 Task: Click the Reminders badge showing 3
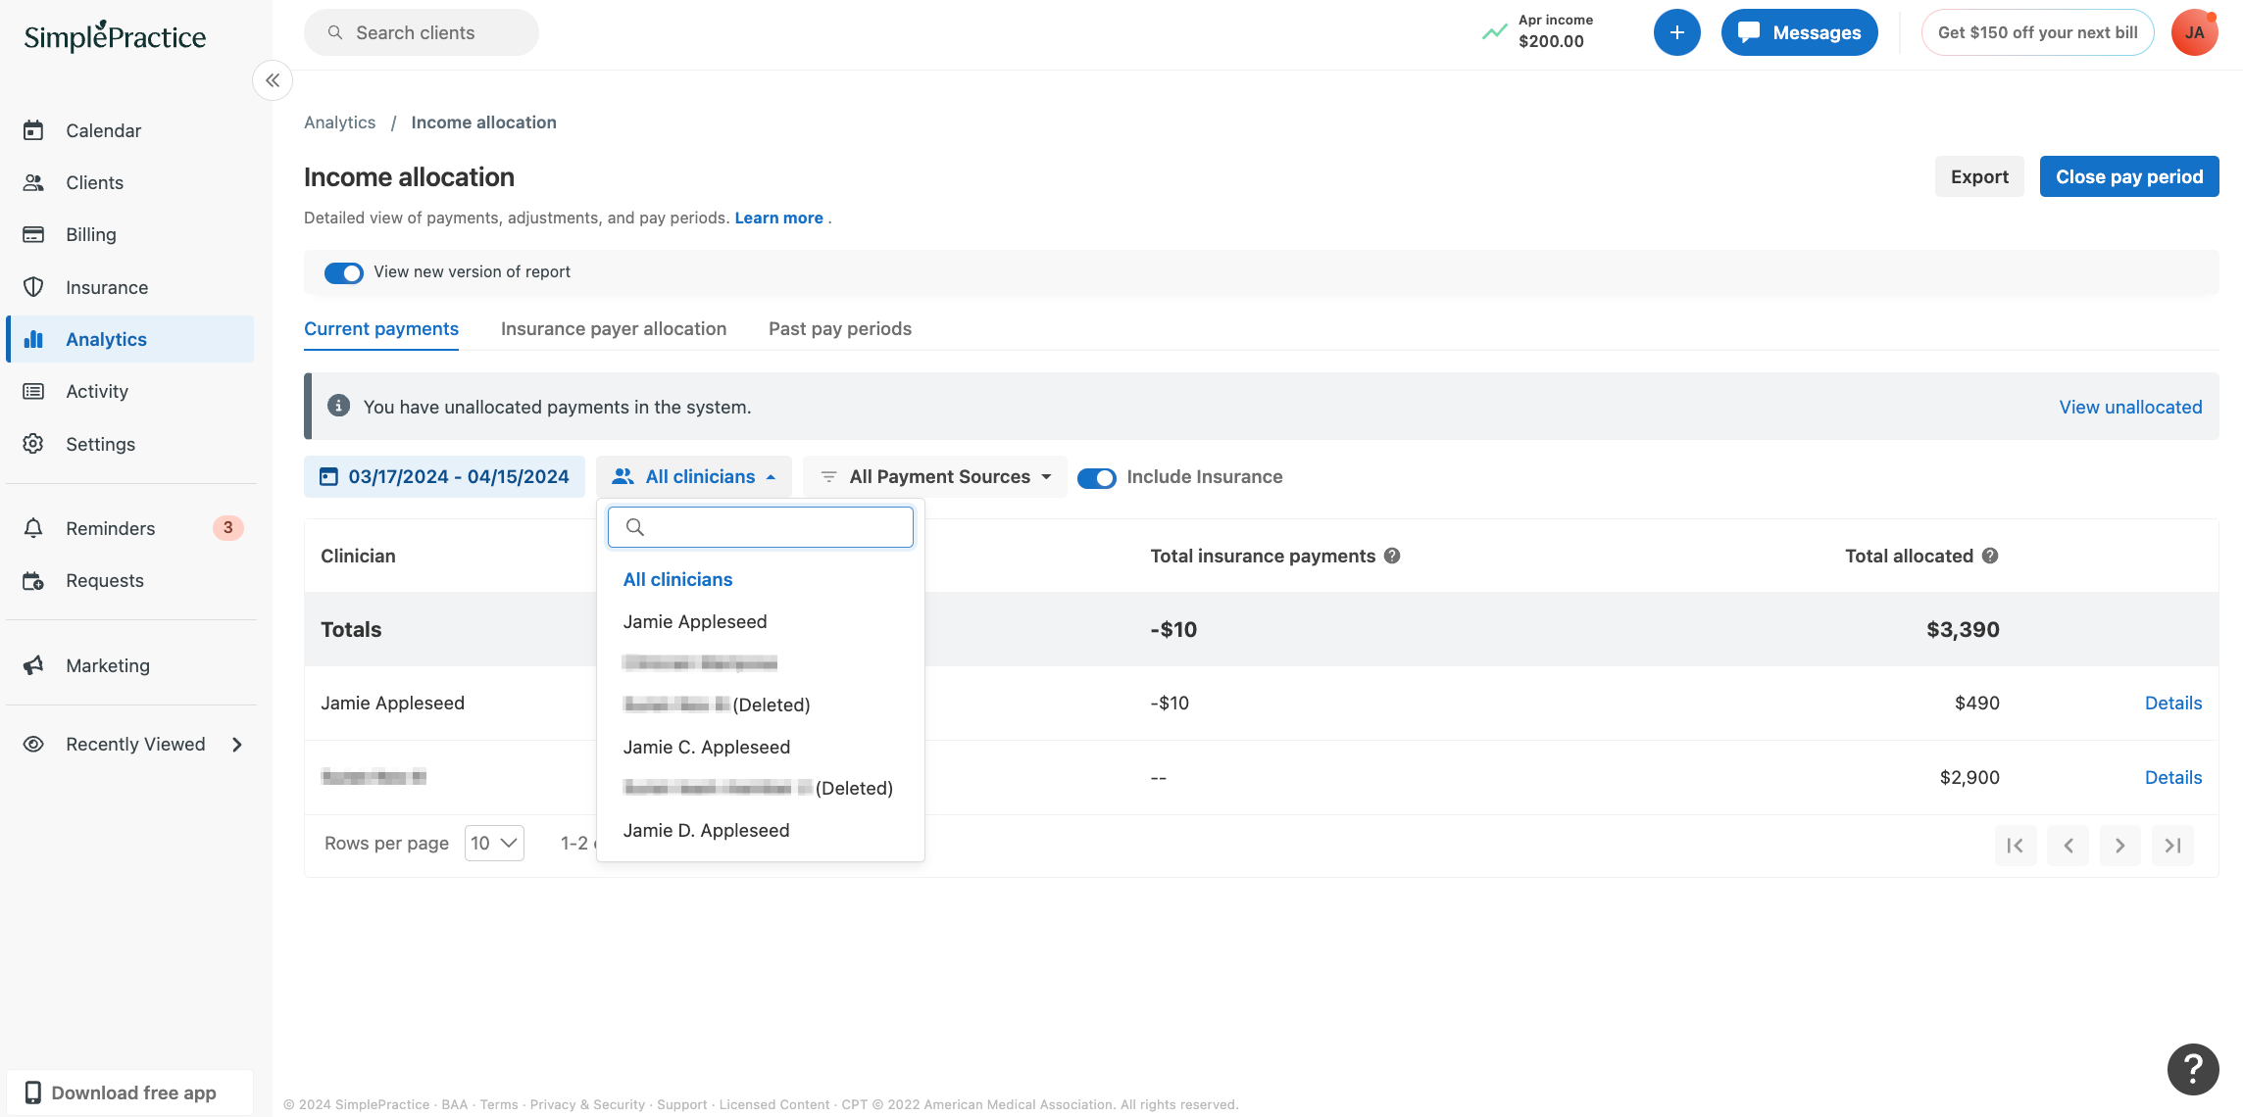click(x=228, y=528)
